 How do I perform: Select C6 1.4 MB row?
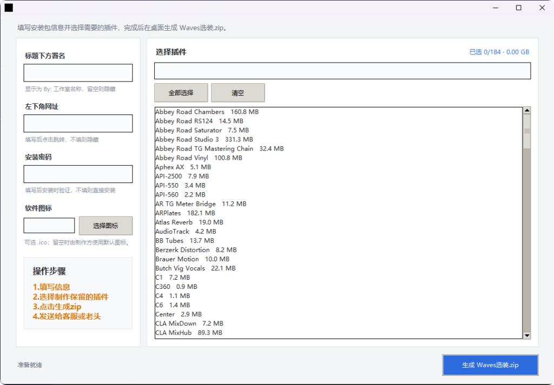coord(339,305)
